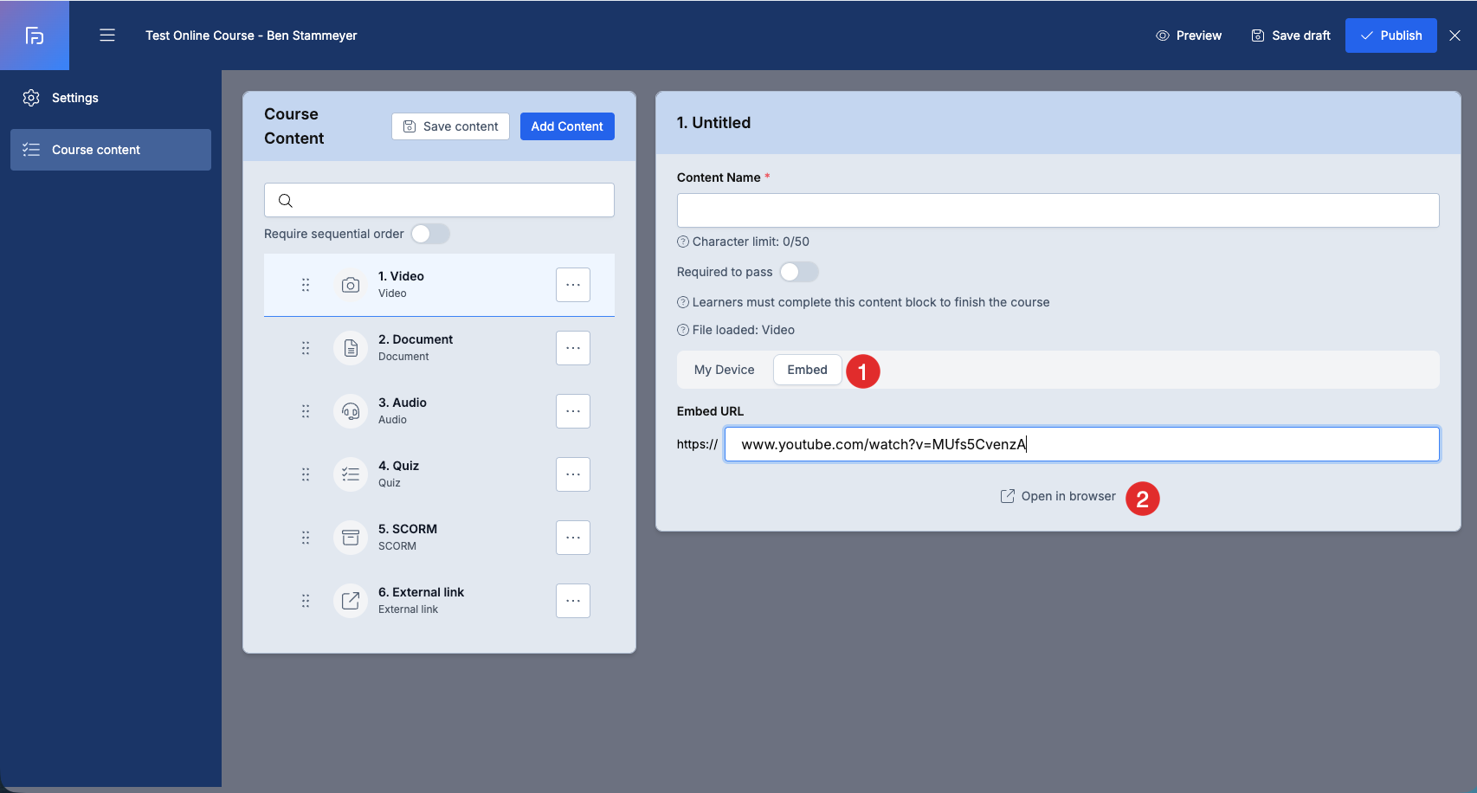This screenshot has width=1477, height=793.
Task: Click the title Test Online Course - Ben Stammeyer
Action: click(251, 35)
